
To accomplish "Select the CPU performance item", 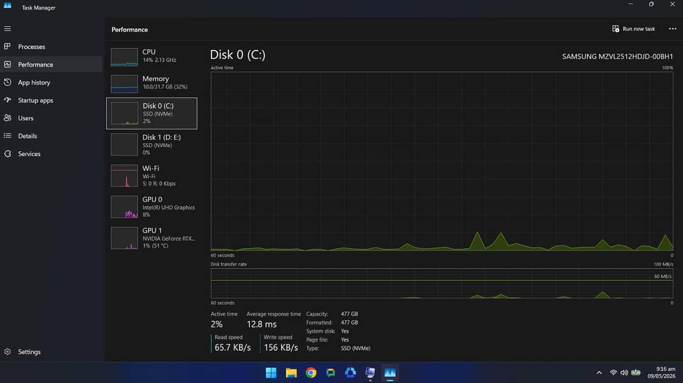I will [x=151, y=57].
